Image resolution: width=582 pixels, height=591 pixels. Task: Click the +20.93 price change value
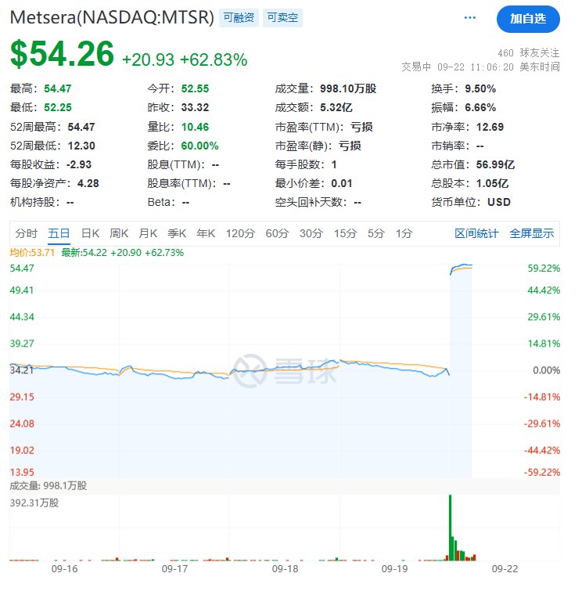coord(148,59)
